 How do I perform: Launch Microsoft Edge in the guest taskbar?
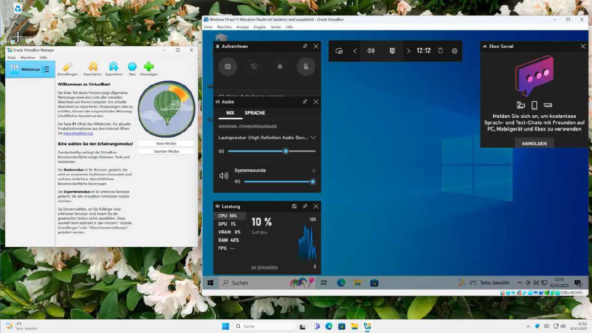(341, 283)
